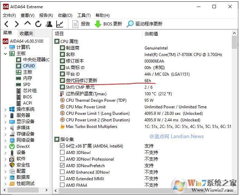The width and height of the screenshot is (239, 195).
Task: Toggle the AMD 3DNowPrefetch checkbox
Action: click(x=62, y=165)
